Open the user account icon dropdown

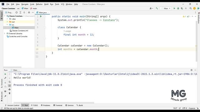tap(151, 8)
